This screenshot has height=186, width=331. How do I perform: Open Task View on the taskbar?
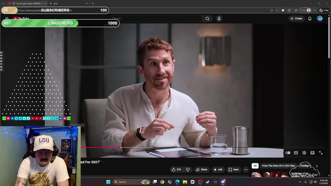[x=155, y=182]
